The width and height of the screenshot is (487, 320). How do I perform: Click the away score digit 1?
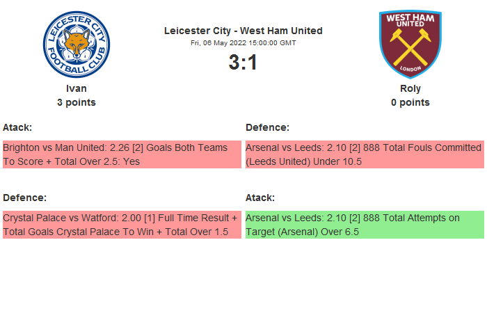tap(253, 63)
